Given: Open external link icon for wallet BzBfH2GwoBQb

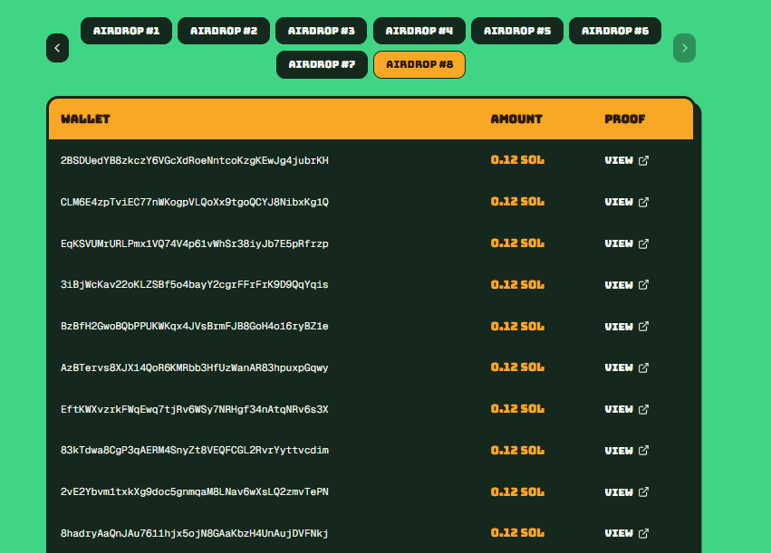Looking at the screenshot, I should click(643, 327).
